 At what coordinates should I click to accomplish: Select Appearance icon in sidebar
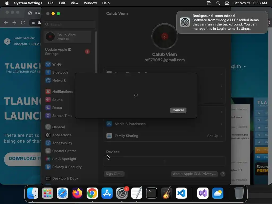48,135
